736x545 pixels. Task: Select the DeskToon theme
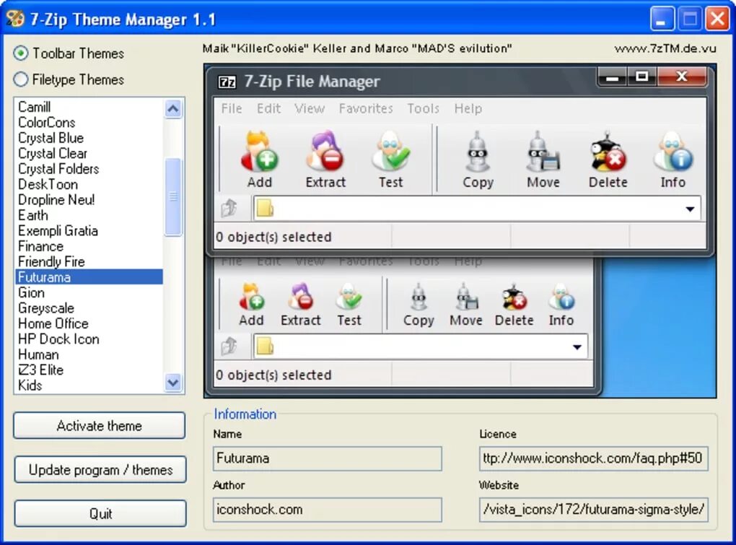pos(89,185)
